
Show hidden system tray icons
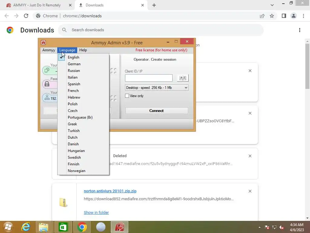tap(259, 227)
